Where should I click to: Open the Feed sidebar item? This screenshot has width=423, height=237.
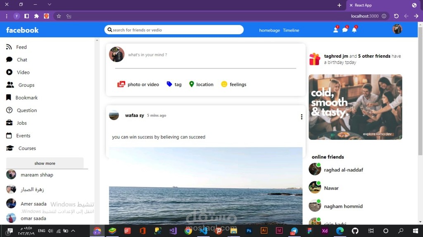coord(17,47)
